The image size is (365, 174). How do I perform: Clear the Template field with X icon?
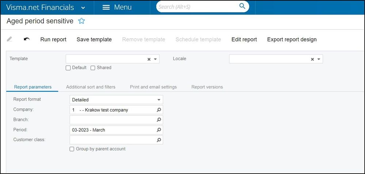coord(149,59)
